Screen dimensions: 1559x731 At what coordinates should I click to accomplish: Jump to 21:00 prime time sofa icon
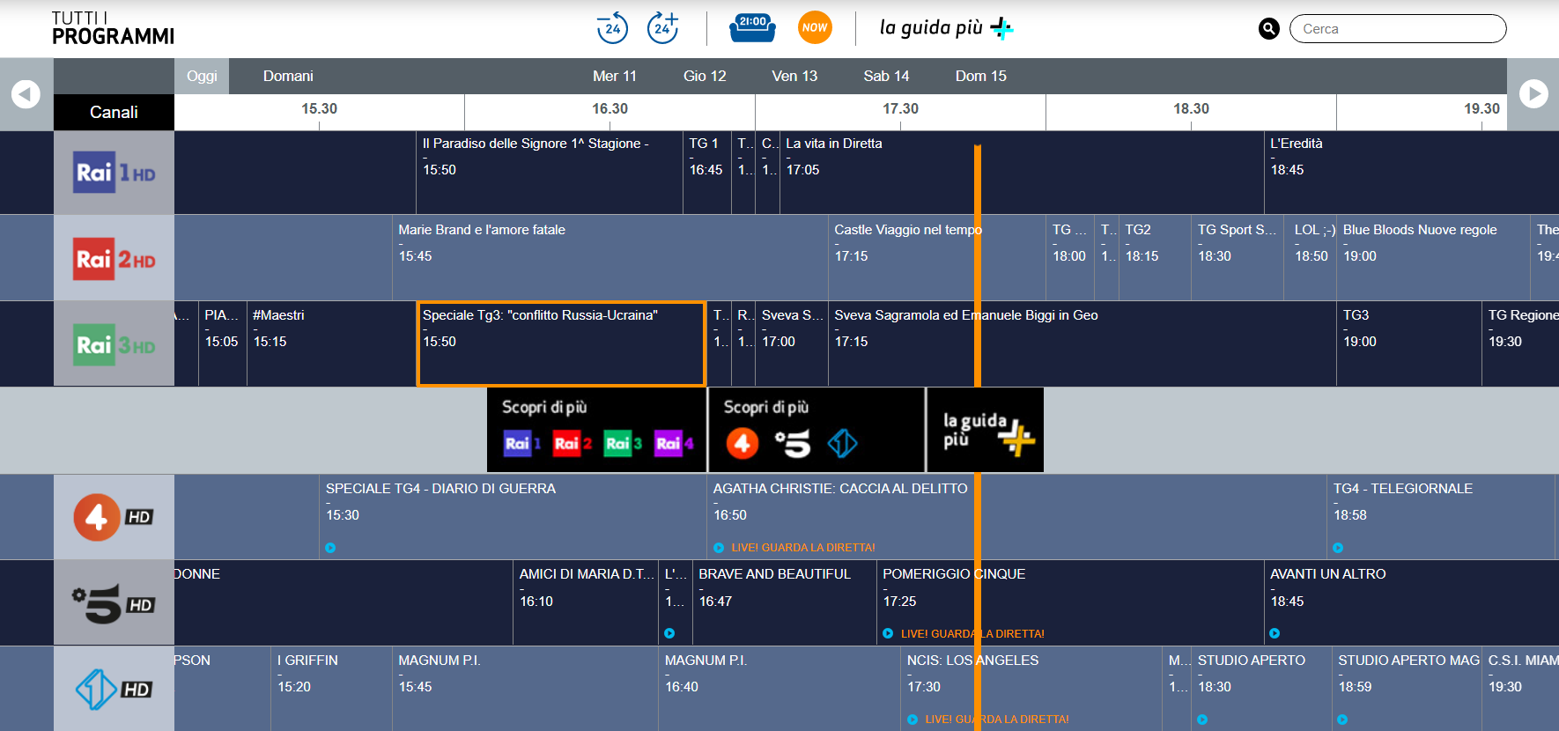[752, 27]
